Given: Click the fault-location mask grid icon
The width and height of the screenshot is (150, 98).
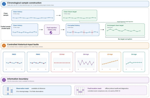Looking at the screenshot, I should point(80,91).
